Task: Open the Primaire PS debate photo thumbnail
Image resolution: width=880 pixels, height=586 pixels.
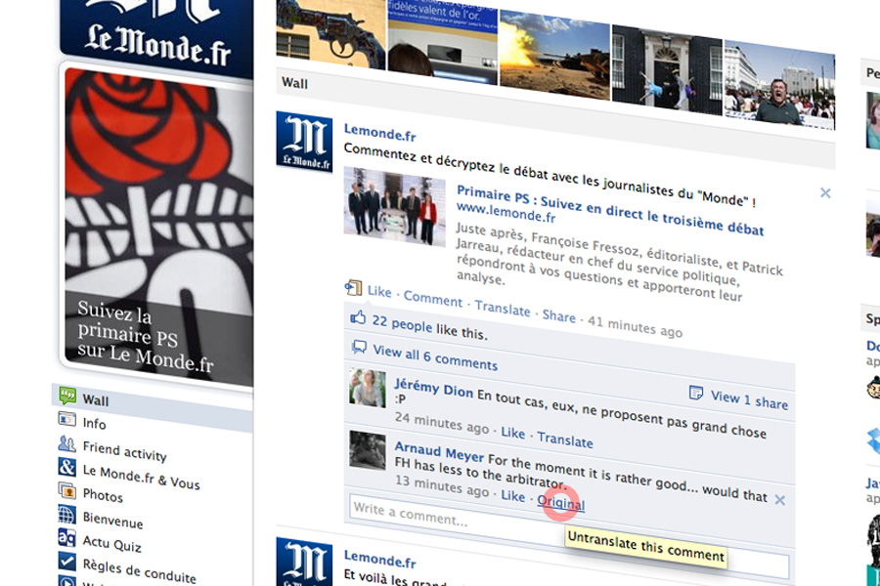Action: pyautogui.click(x=395, y=210)
